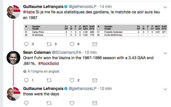Viewport: 171px width, 107px height.
Task: Retweet Sean Coleman's Vezina tweet
Action: pos(49,80)
